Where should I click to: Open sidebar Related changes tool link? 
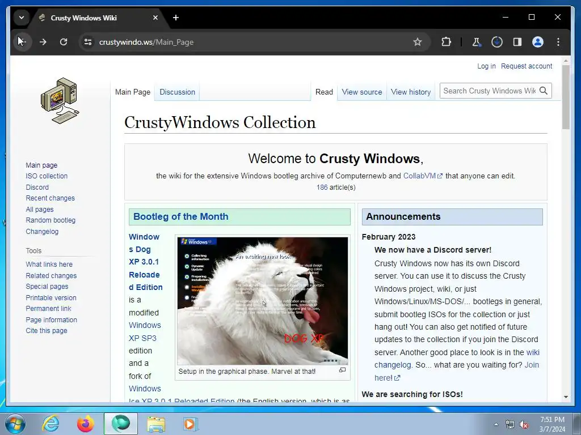click(51, 276)
